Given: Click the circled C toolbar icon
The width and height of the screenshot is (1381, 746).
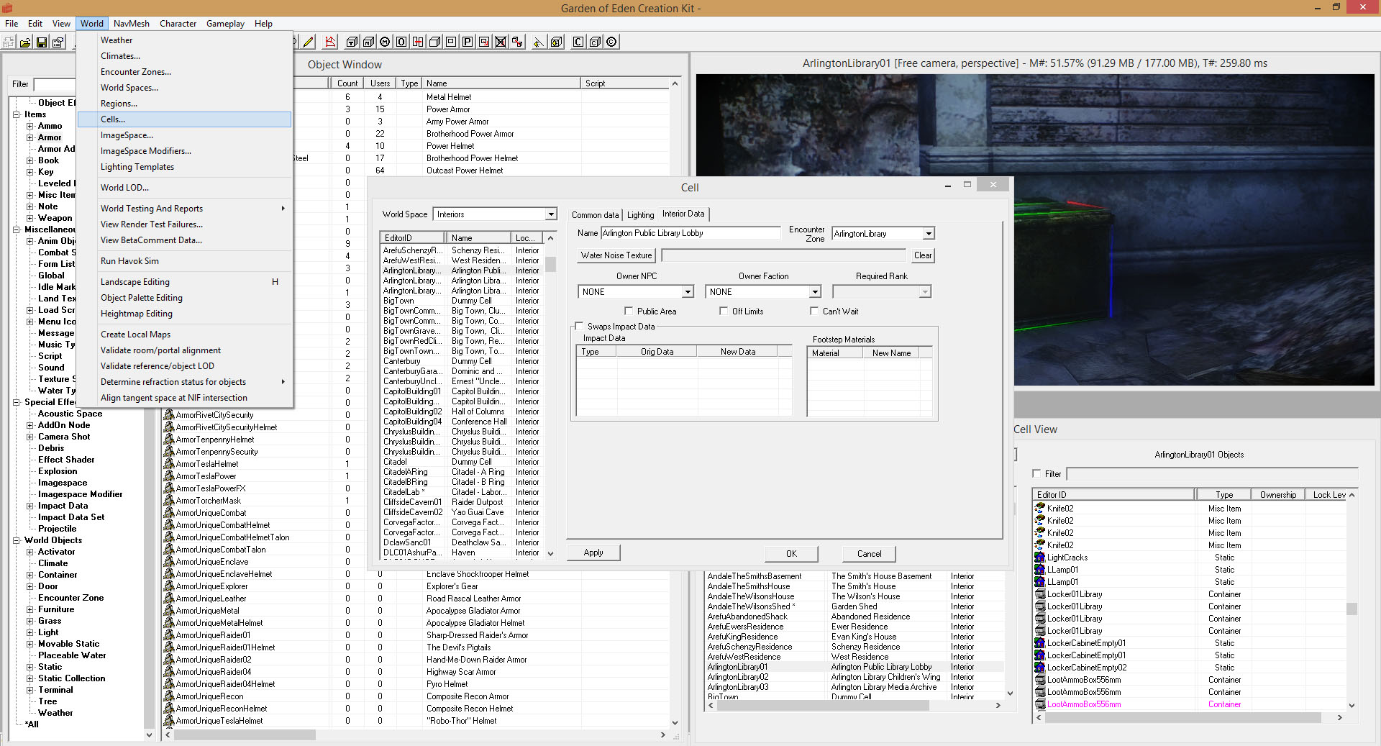Looking at the screenshot, I should (611, 42).
